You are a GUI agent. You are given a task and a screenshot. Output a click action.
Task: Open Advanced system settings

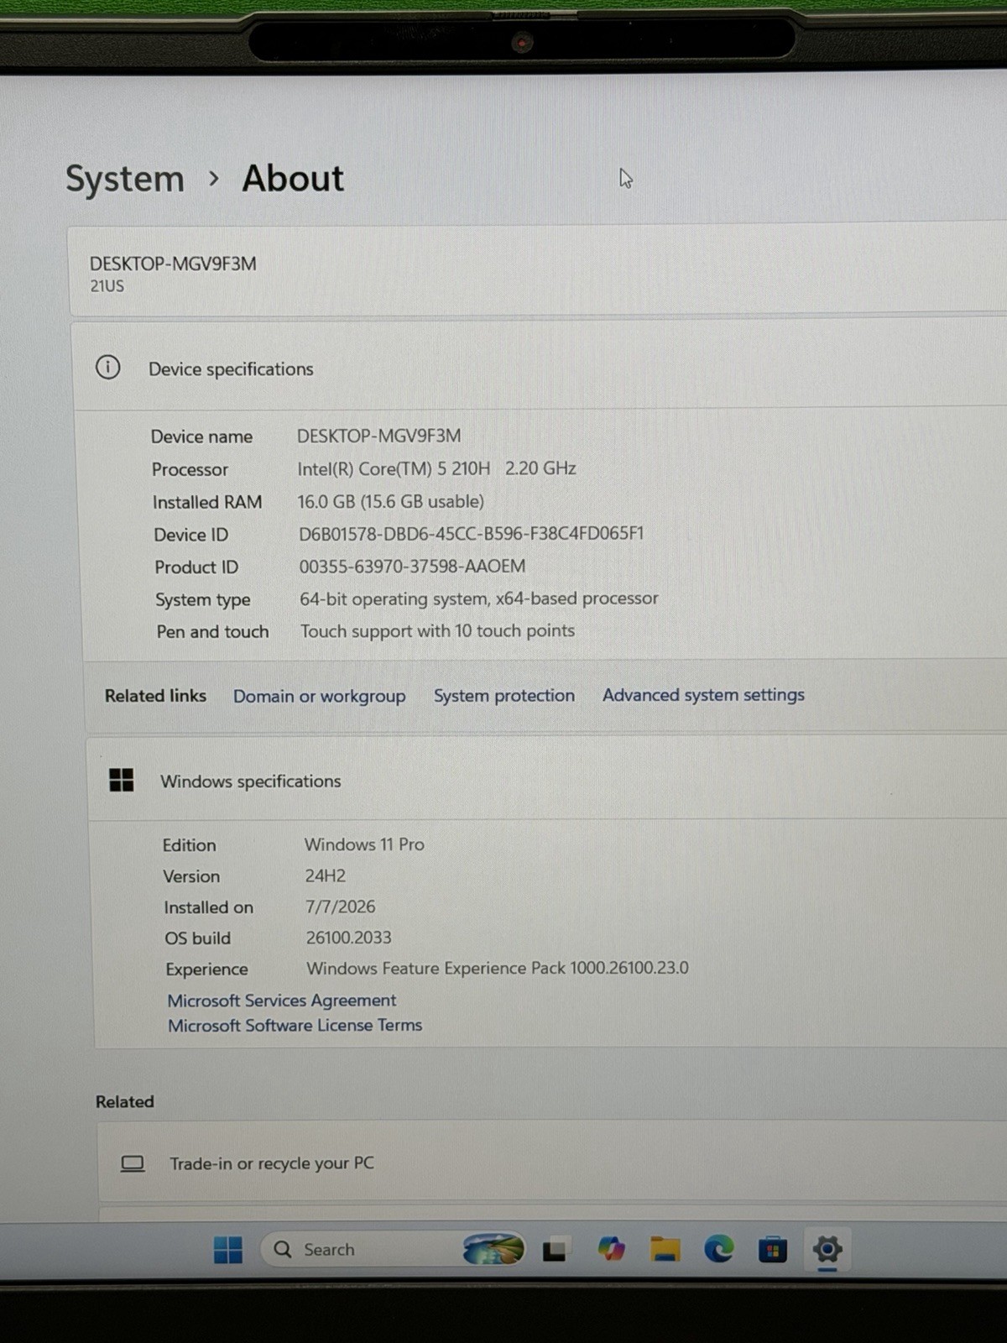(703, 694)
